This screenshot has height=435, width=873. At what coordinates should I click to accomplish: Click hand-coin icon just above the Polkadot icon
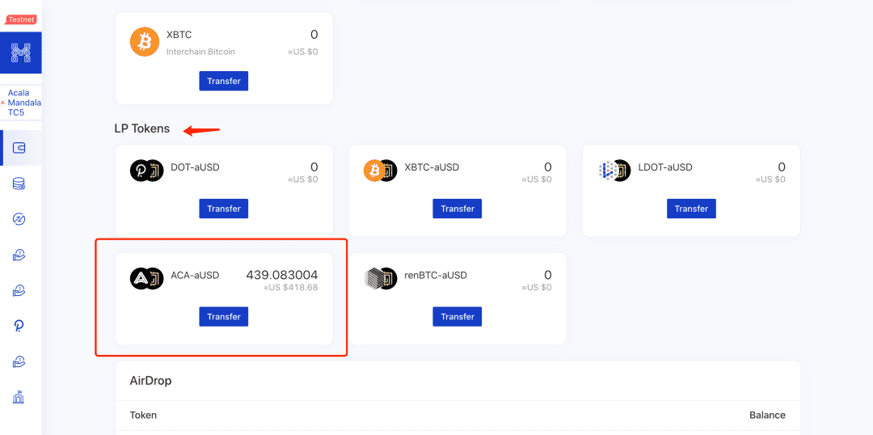click(19, 291)
